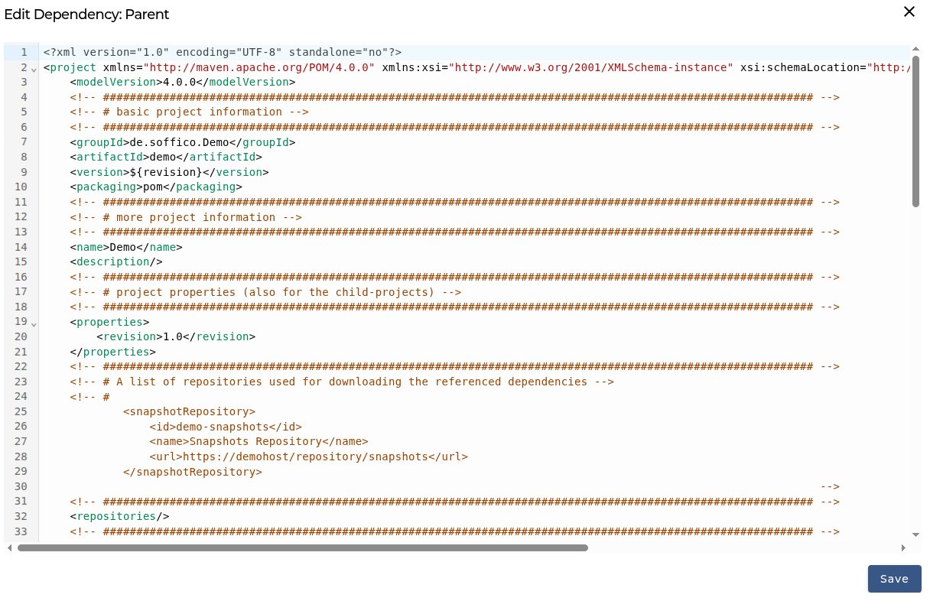Click the repositories tag on line 32
Screen dimensions: 930x601
point(119,516)
